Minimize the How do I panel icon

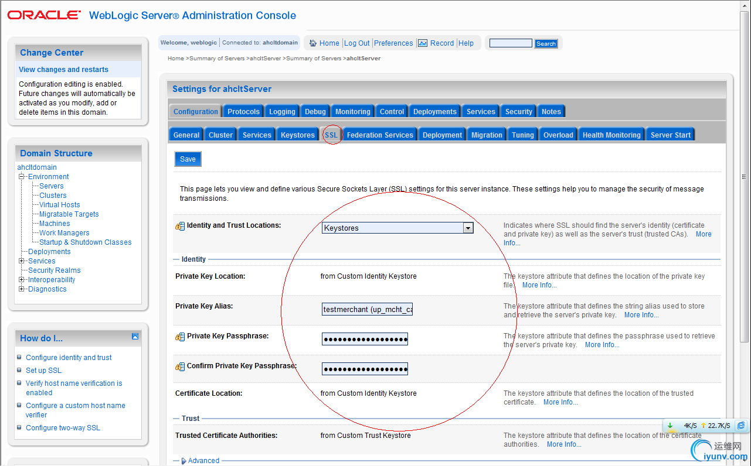click(x=135, y=337)
